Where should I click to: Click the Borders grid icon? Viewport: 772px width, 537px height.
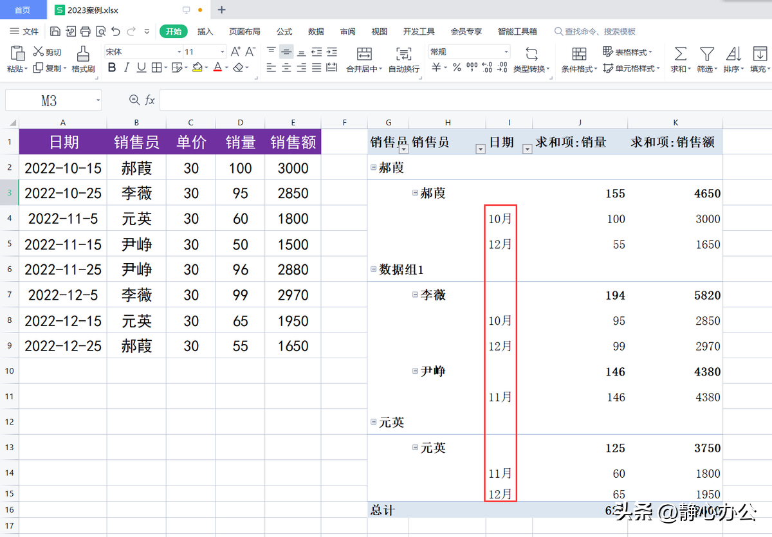158,68
